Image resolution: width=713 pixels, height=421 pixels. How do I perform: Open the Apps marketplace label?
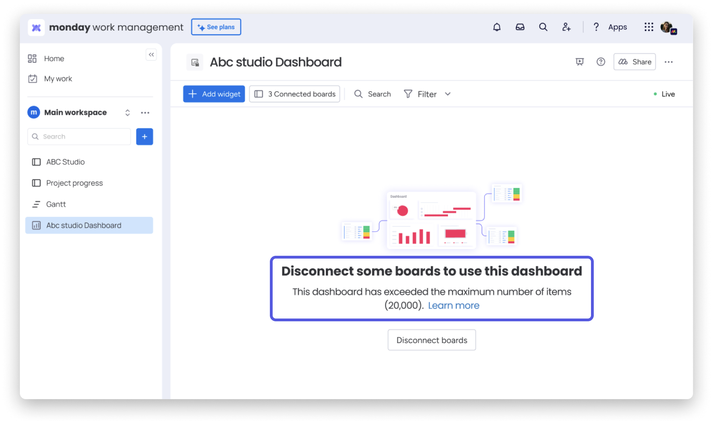pos(618,27)
